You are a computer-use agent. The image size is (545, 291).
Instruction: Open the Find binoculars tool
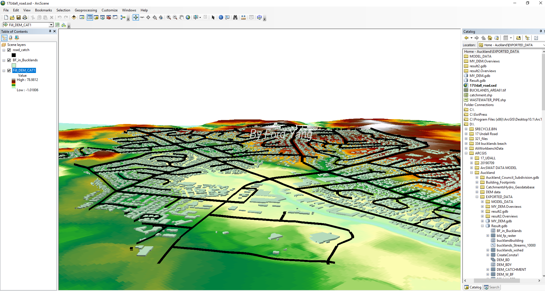coord(235,17)
